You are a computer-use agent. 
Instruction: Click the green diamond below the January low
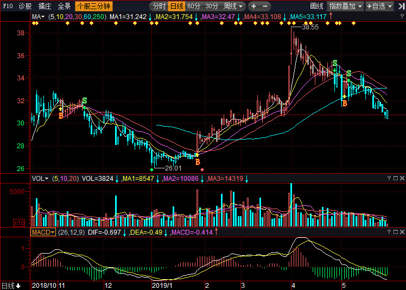point(152,170)
